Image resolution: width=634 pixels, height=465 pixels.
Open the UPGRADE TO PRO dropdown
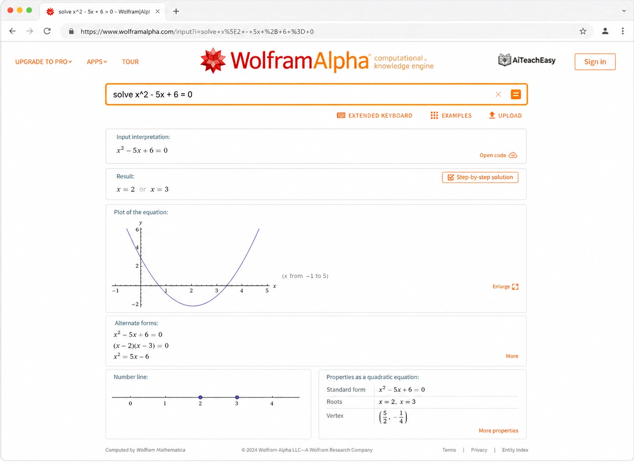tap(44, 62)
